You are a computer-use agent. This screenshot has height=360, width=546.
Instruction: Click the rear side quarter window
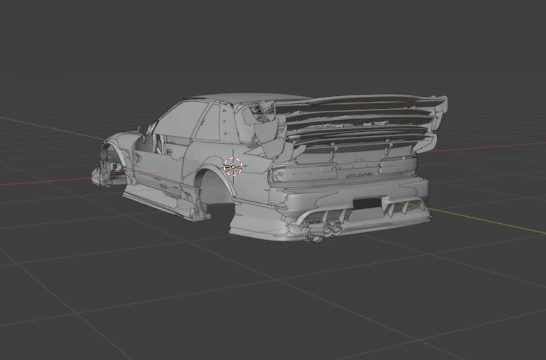click(x=208, y=121)
